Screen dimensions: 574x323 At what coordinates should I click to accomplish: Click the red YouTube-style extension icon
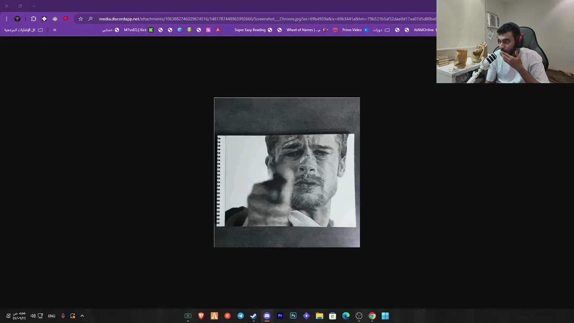(66, 19)
